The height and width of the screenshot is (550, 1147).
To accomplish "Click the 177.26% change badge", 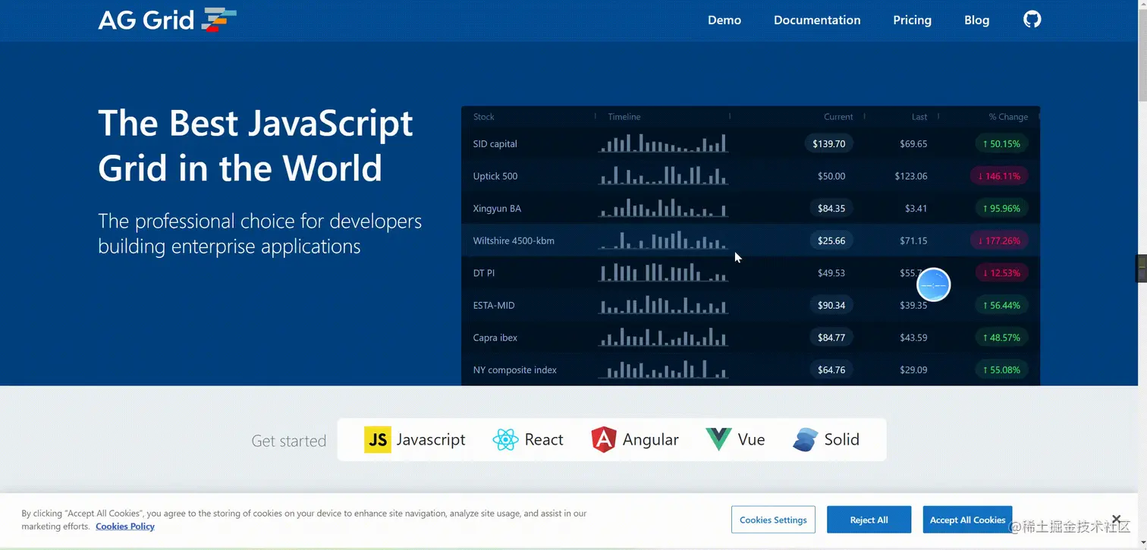I will pyautogui.click(x=998, y=240).
